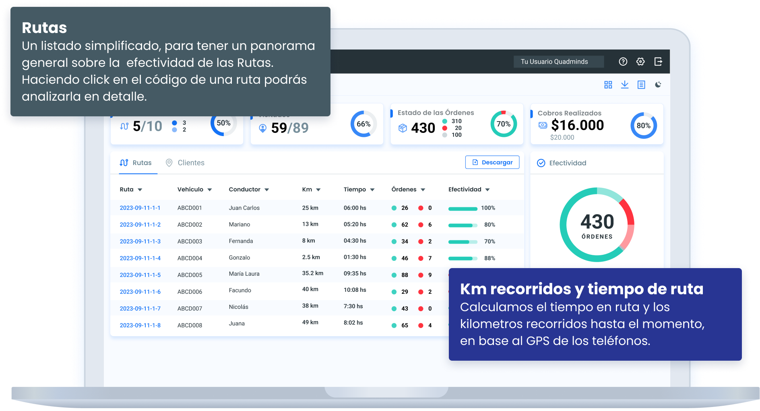760x411 pixels.
Task: Click the 80% effectiveness progress bar for Mariano
Action: tap(463, 225)
